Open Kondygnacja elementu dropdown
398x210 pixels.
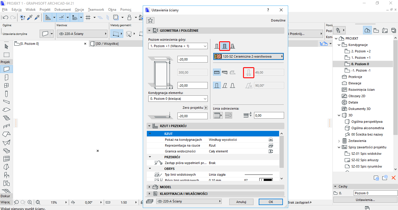click(178, 99)
